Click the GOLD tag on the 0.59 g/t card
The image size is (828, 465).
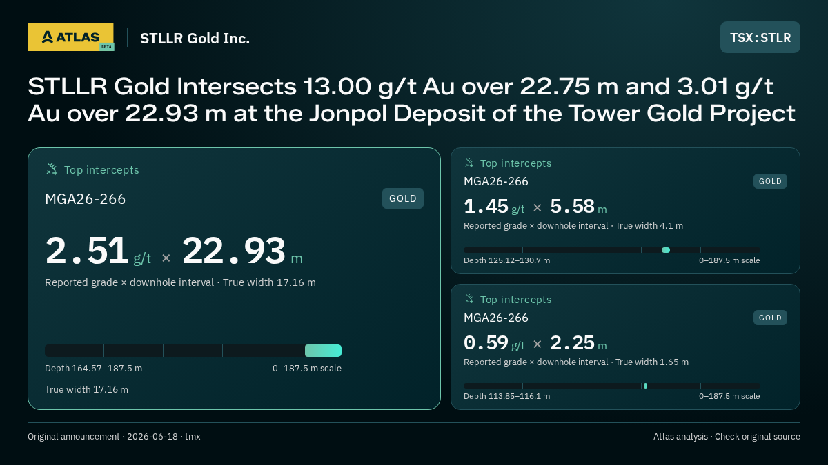(x=770, y=318)
